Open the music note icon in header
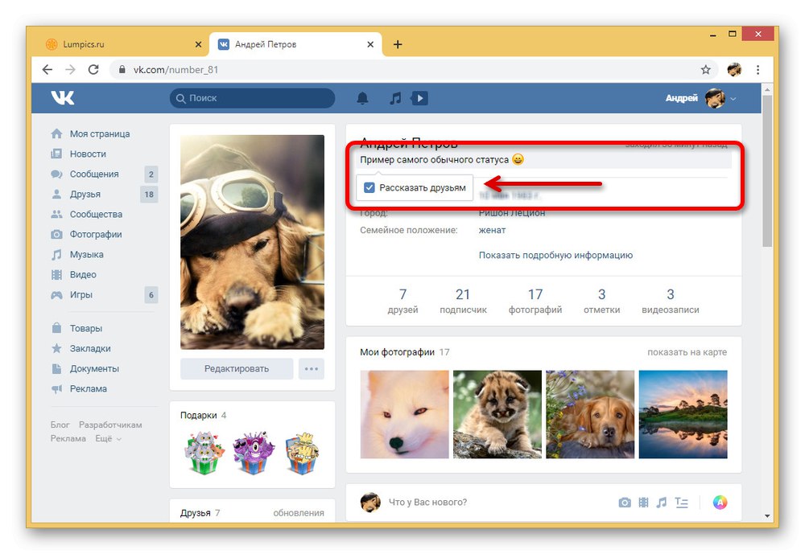This screenshot has width=805, height=554. coord(394,98)
